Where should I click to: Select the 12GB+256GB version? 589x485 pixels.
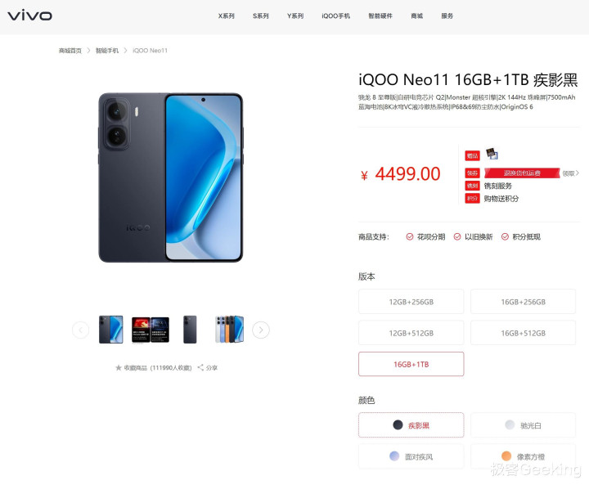411,302
